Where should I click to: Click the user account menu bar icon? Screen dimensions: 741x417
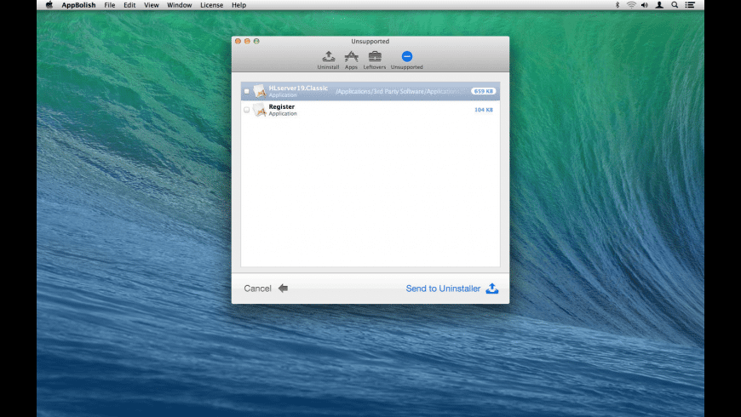pyautogui.click(x=659, y=5)
